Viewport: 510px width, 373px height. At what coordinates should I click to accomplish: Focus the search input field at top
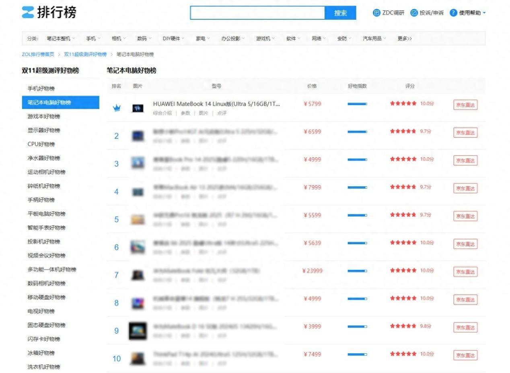point(257,13)
